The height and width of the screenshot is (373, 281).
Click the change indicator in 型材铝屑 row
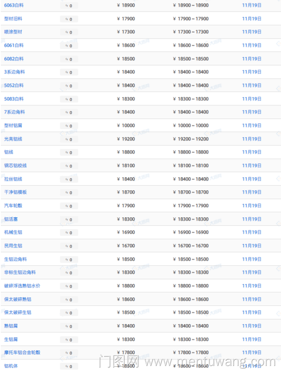pyautogui.click(x=69, y=126)
